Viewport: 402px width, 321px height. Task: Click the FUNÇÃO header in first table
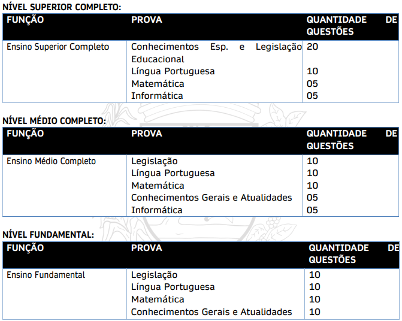(25, 20)
